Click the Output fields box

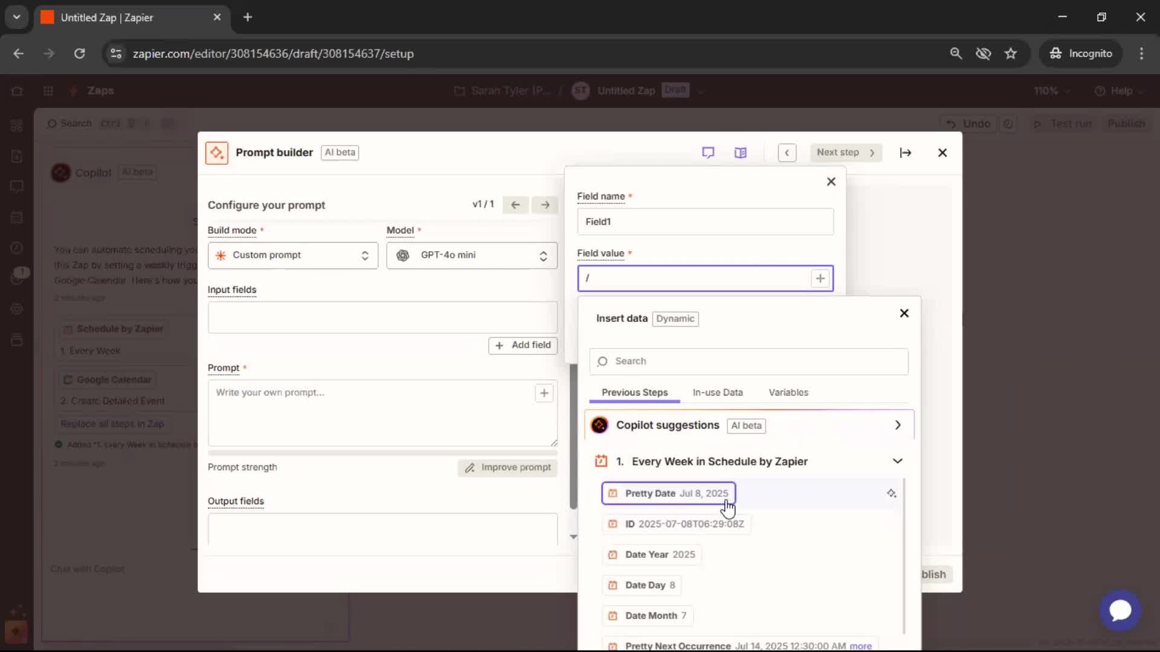[x=382, y=529]
